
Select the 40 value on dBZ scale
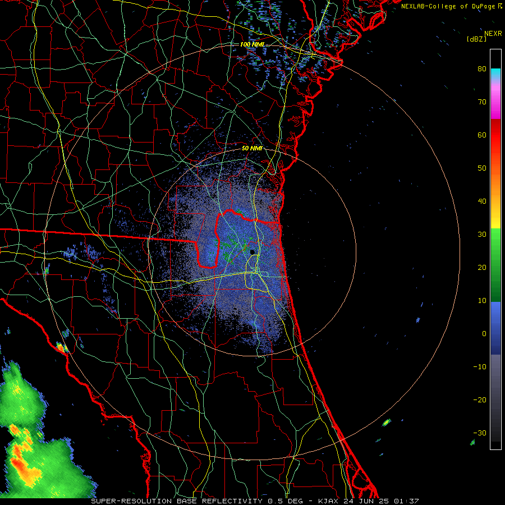point(482,201)
